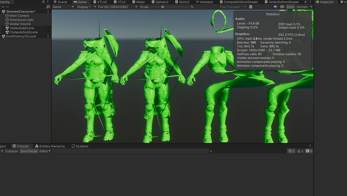Mute audio in the Game view
Screen dimensions: 347x196
(x=275, y=6)
